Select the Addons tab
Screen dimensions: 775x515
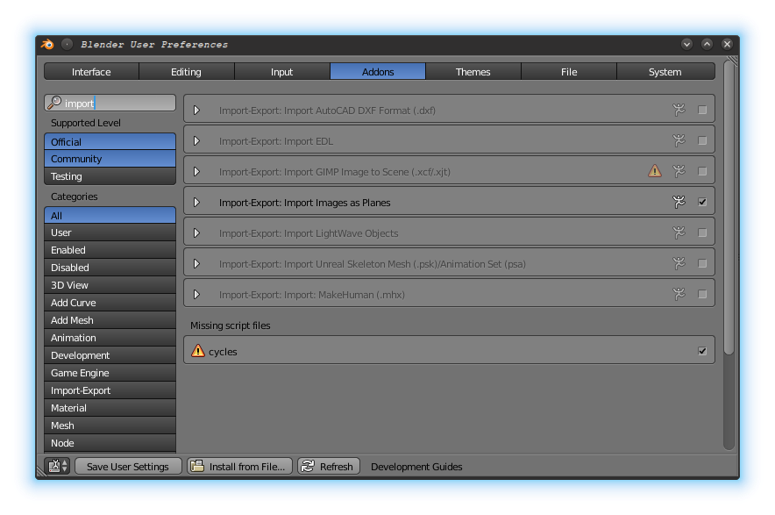click(x=378, y=71)
